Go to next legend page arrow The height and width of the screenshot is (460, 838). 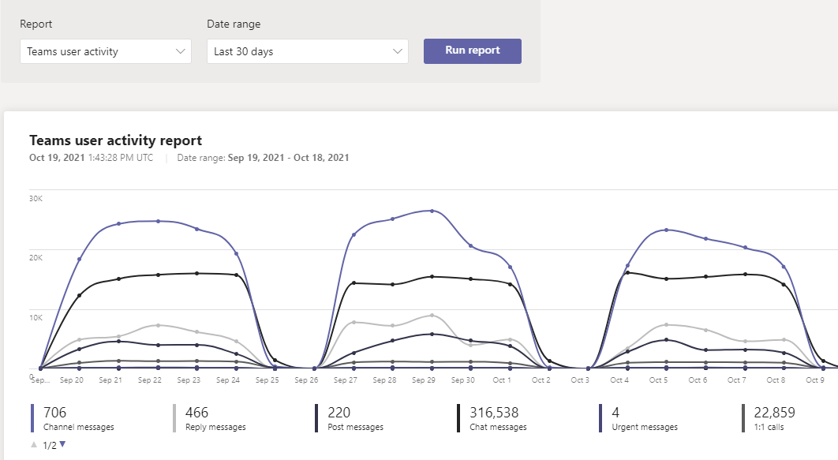point(62,444)
